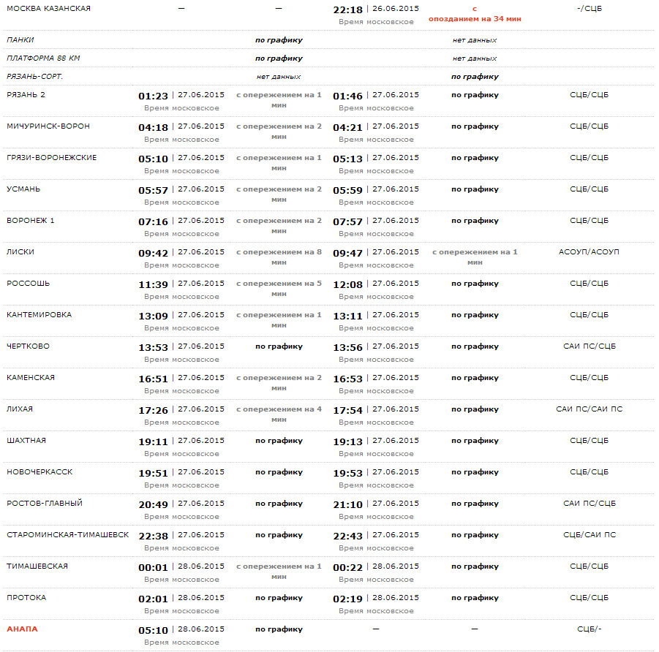Select the АСОУП/АСОУП source label
The image size is (659, 652).
point(589,251)
